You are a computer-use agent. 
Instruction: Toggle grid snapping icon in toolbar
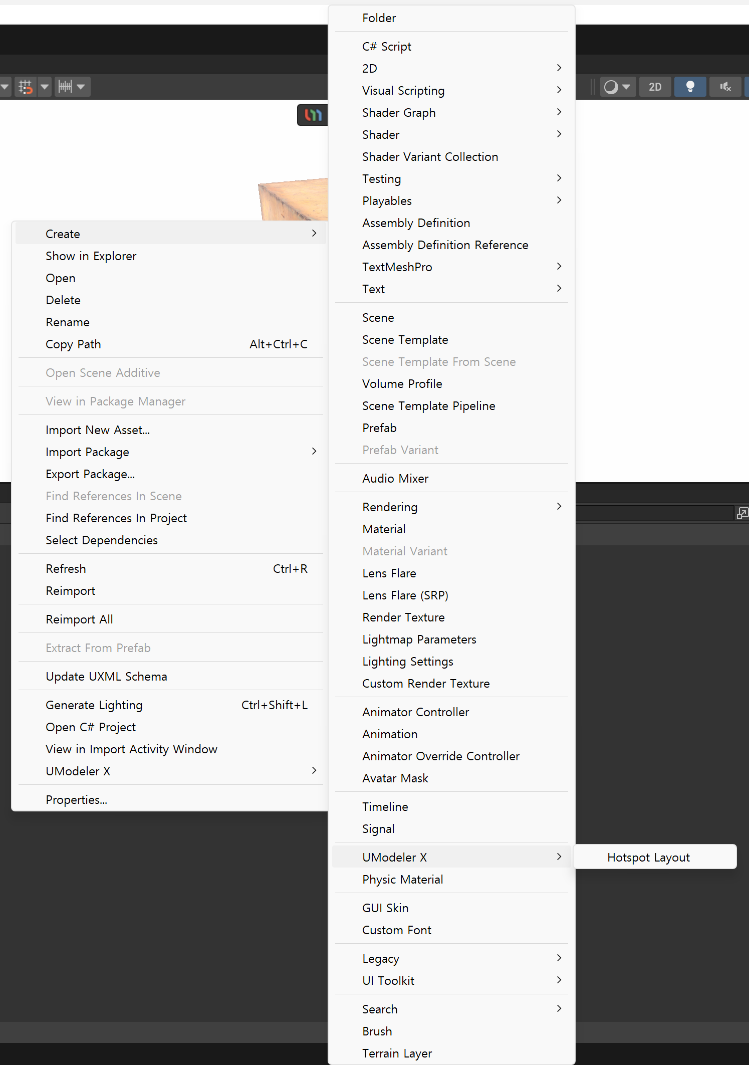25,87
